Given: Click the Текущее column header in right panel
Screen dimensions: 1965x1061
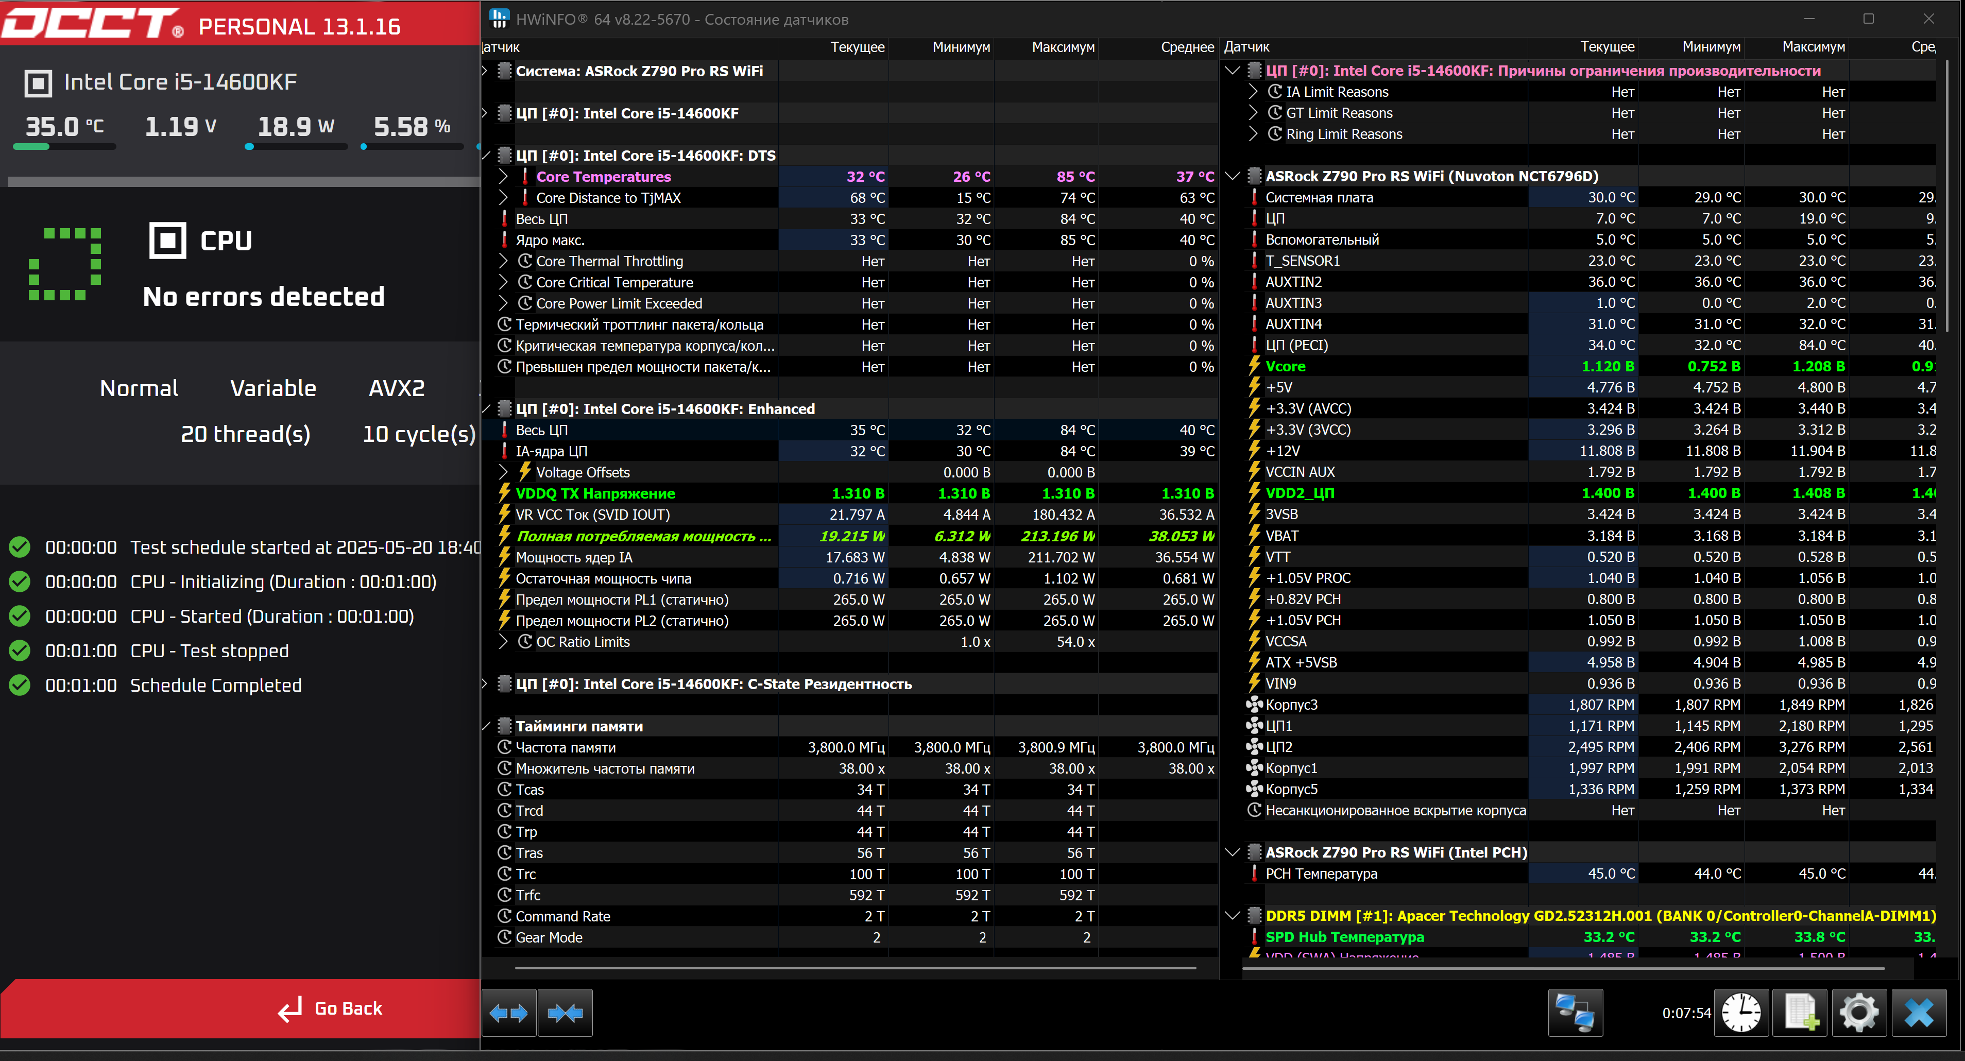Looking at the screenshot, I should pyautogui.click(x=1607, y=47).
